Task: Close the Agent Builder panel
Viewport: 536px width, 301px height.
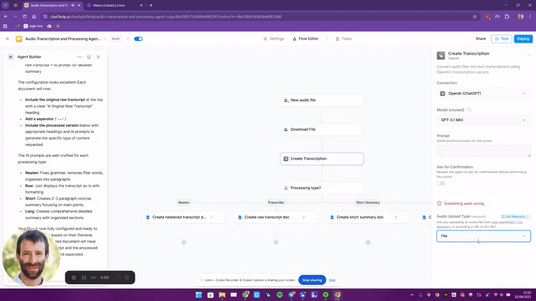Action: point(98,57)
